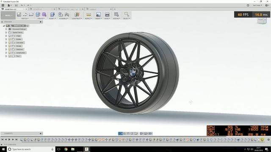Expand the Named Views tree node

[x=6, y=33]
